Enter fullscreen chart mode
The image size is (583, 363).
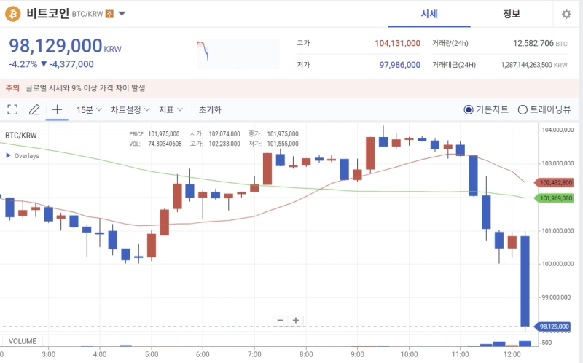coord(12,109)
